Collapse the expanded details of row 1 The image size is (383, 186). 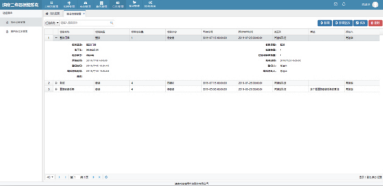56,38
